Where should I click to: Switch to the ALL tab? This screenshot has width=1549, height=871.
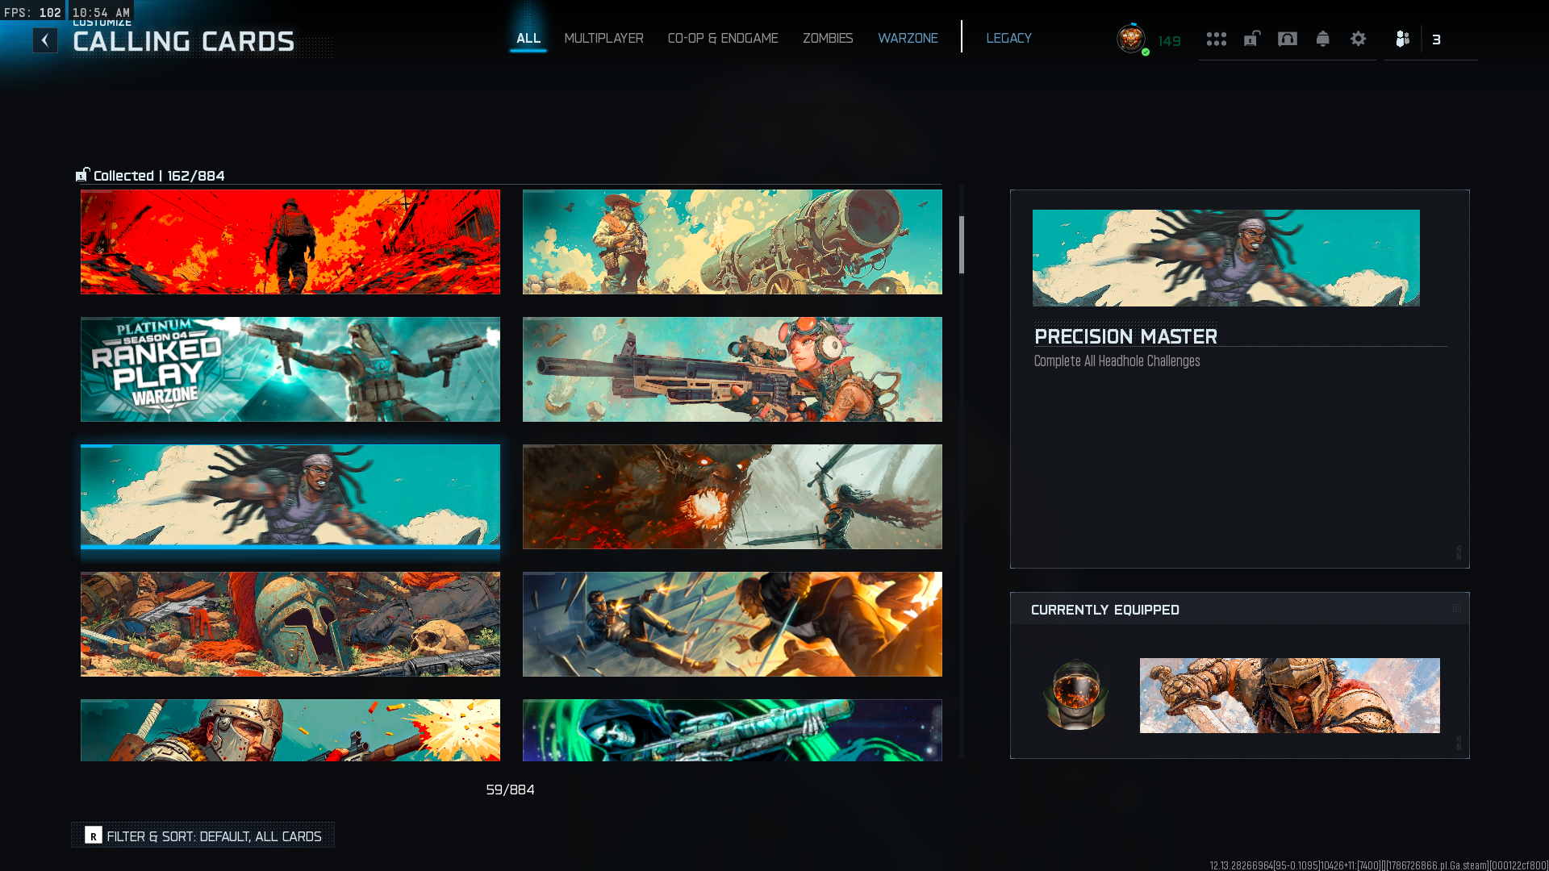pos(528,38)
